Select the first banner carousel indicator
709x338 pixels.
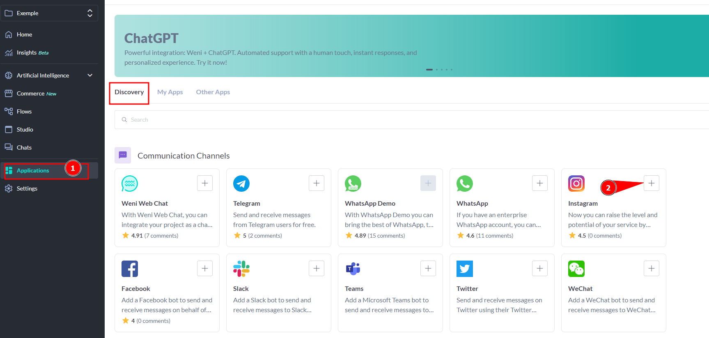(429, 70)
